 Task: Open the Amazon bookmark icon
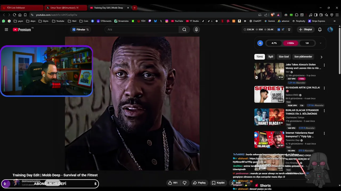239,21
